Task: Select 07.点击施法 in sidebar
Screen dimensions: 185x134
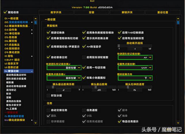Action: pyautogui.click(x=12, y=45)
